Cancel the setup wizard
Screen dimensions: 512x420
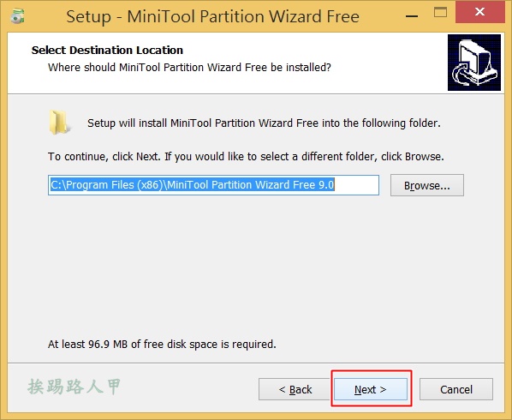pos(456,389)
